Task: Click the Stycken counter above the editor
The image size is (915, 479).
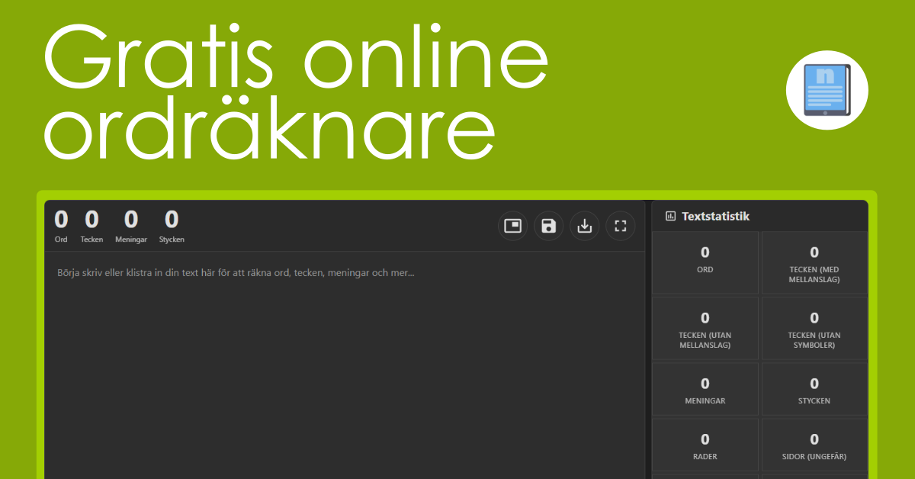Action: 172,227
